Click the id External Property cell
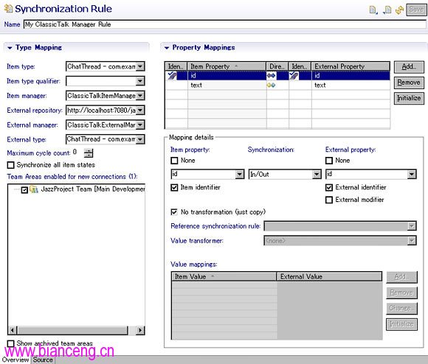The image size is (428, 364). click(x=351, y=75)
